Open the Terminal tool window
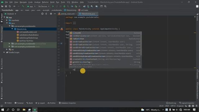The width and height of the screenshot is (199, 112). tap(19, 103)
